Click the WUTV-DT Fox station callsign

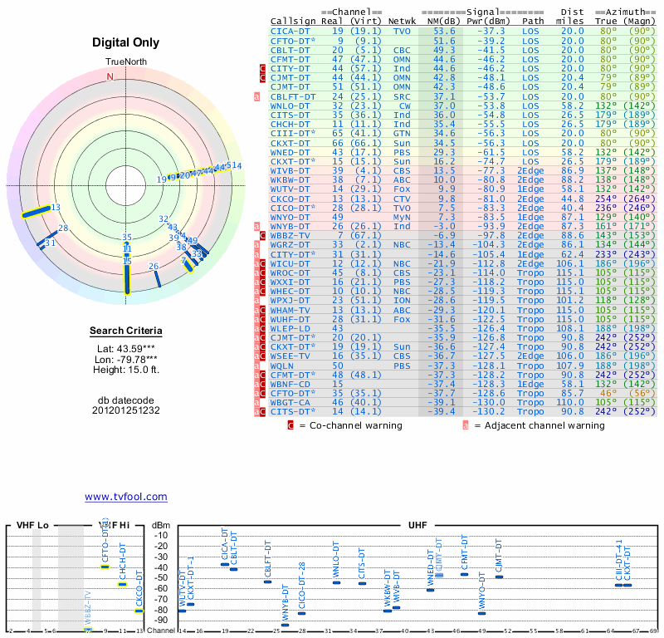point(290,189)
